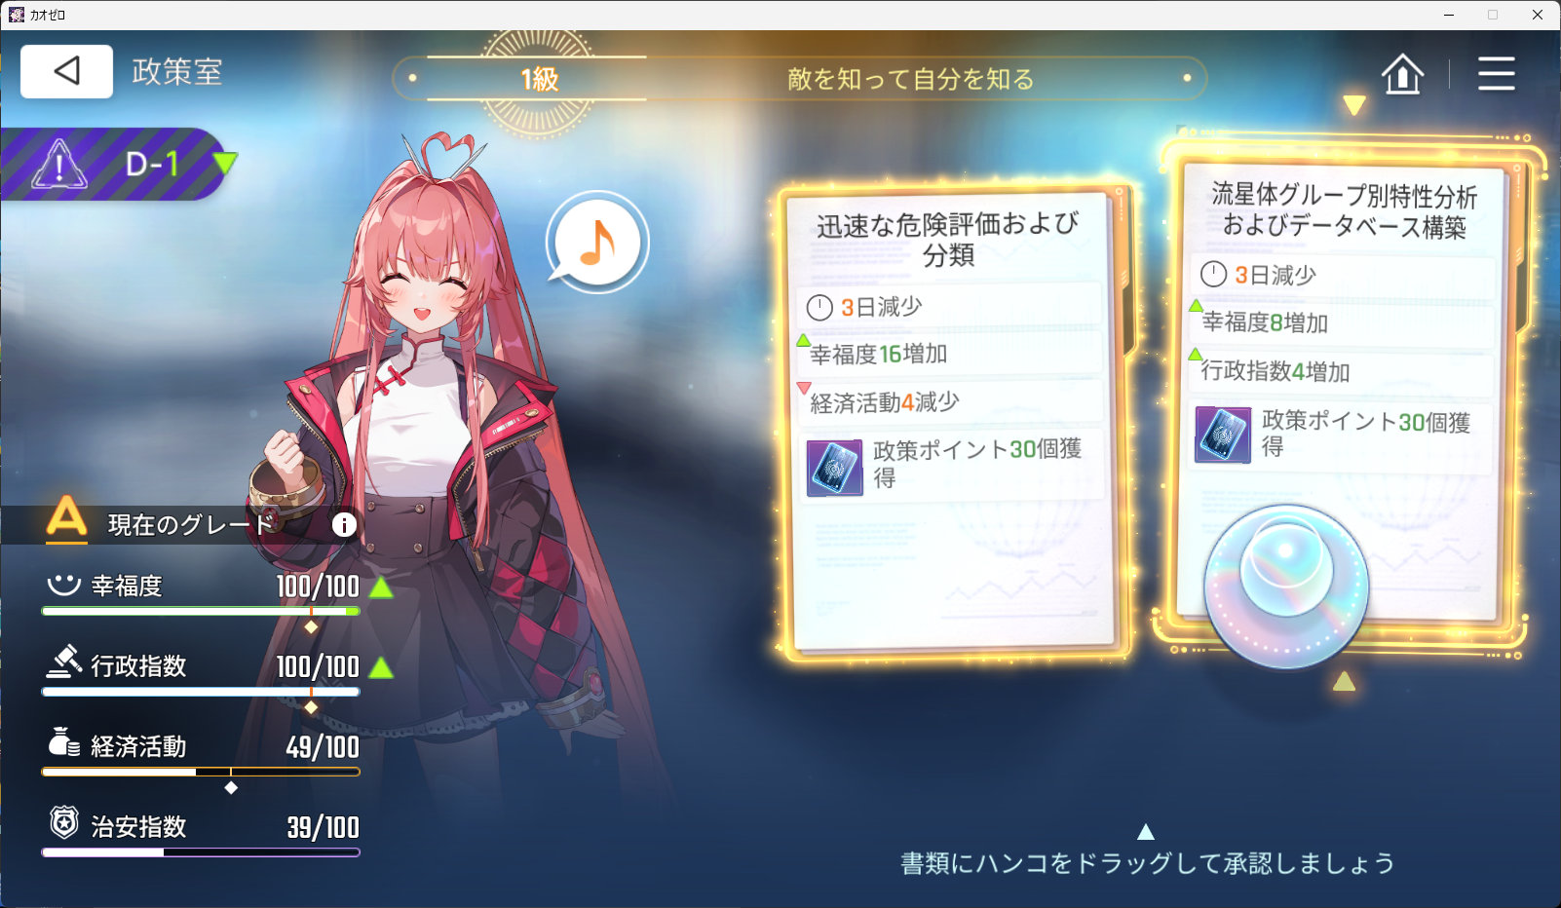Click the music note speech bubble
Image resolution: width=1561 pixels, height=908 pixels.
click(x=596, y=241)
